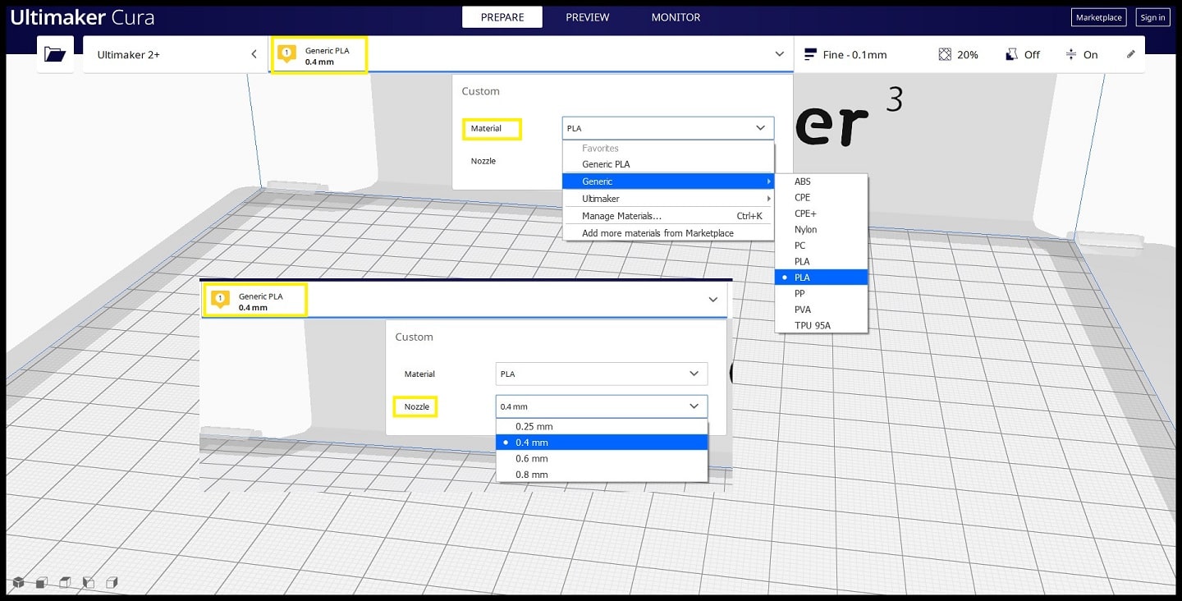
Task: Click the support icon beside Off
Action: point(1011,54)
